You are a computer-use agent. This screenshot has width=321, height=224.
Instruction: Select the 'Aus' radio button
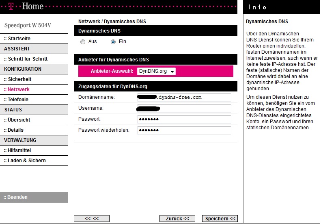[83, 42]
